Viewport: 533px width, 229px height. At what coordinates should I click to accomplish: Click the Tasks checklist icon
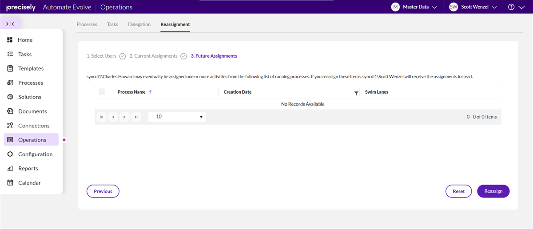(10, 54)
